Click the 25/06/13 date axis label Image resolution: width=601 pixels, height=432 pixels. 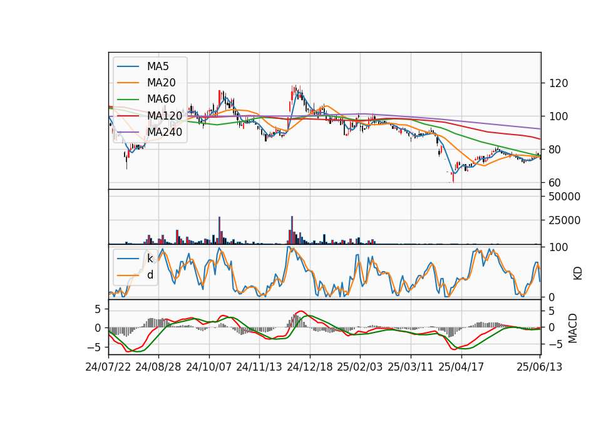pyautogui.click(x=539, y=367)
